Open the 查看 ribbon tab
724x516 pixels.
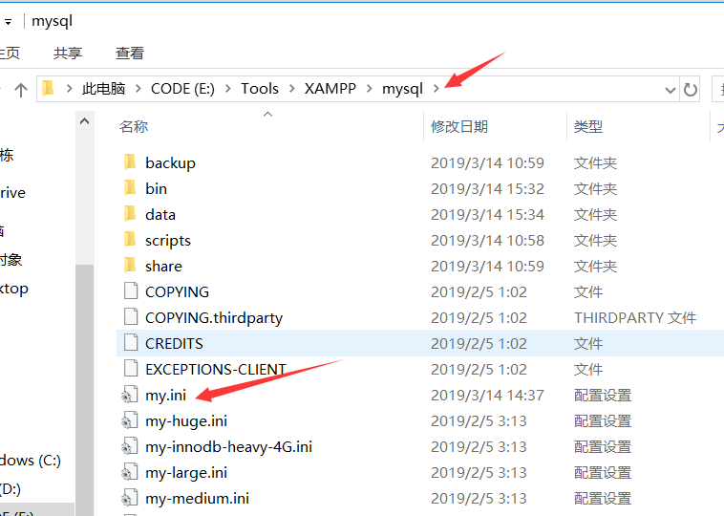coord(130,54)
